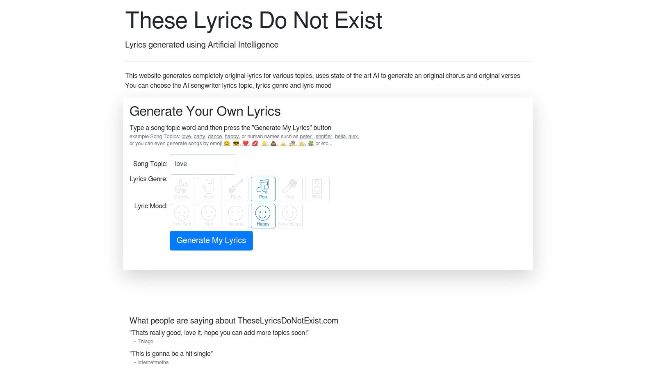Select the jennifer name topic link
The image size is (656, 369).
tap(323, 136)
